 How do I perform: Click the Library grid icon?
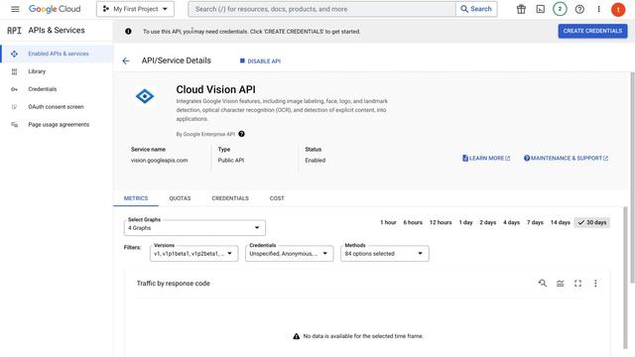pyautogui.click(x=14, y=71)
